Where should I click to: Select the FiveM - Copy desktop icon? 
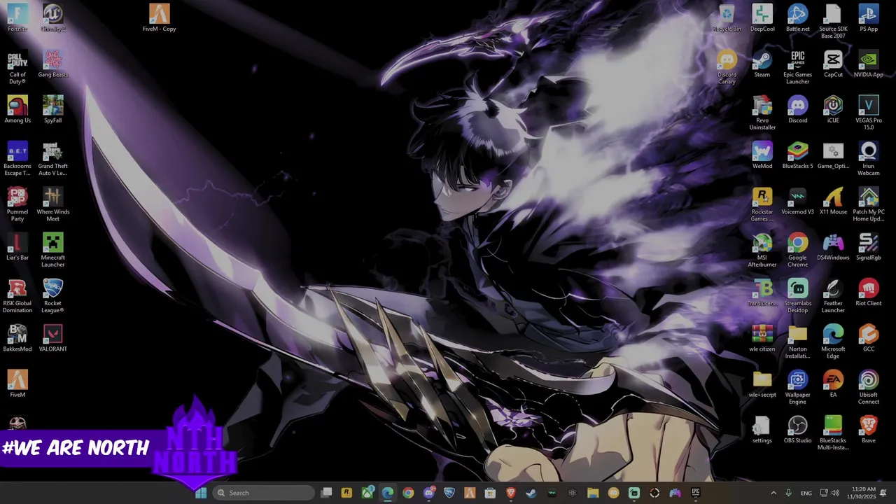pyautogui.click(x=159, y=17)
